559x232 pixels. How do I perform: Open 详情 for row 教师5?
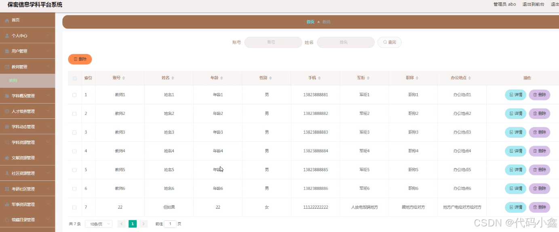pyautogui.click(x=515, y=170)
